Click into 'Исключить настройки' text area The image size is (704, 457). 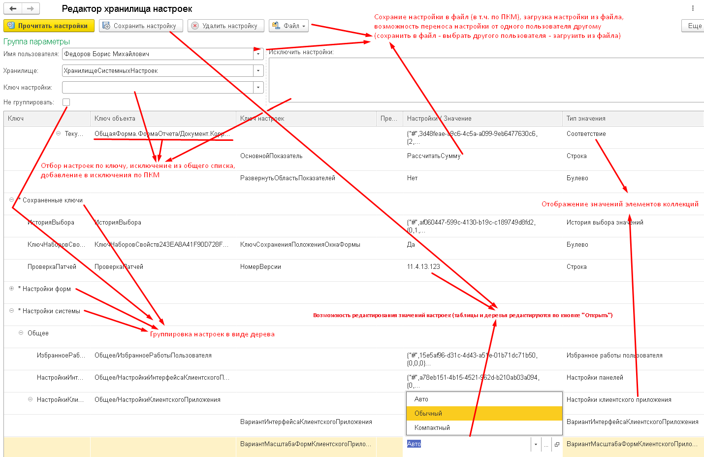click(x=486, y=80)
